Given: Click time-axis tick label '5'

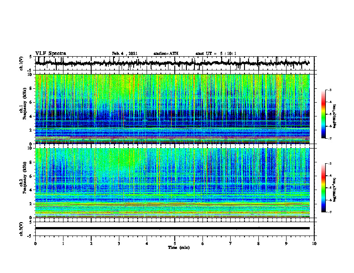Looking at the screenshot, I should tap(175, 244).
